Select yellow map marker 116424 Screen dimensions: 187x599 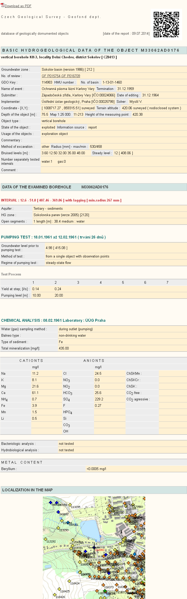coord(69,581)
